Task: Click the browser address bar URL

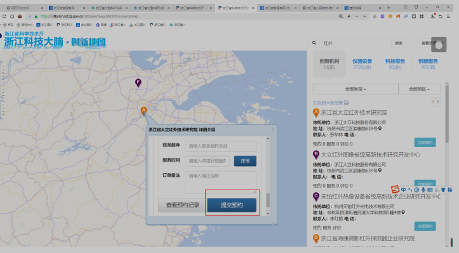Action: [x=90, y=16]
